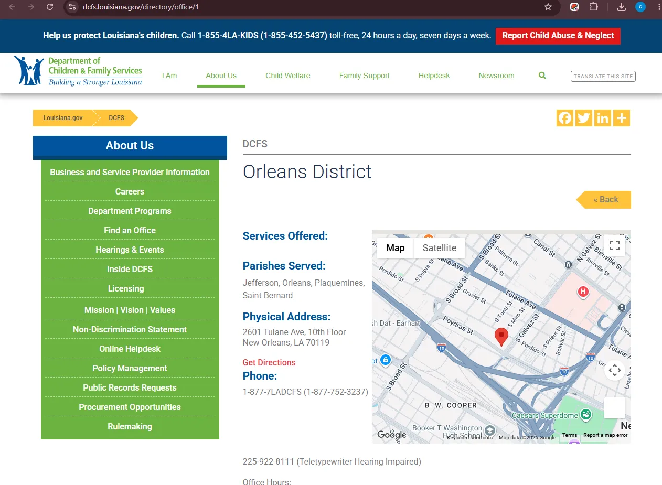The width and height of the screenshot is (662, 485).
Task: Click Report Child Abuse & Neglect button
Action: (x=558, y=36)
